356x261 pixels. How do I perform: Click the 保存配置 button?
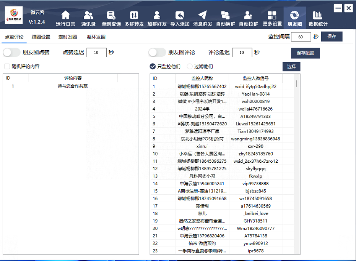[x=305, y=53]
